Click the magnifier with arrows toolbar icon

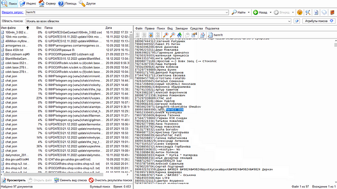(308, 13)
